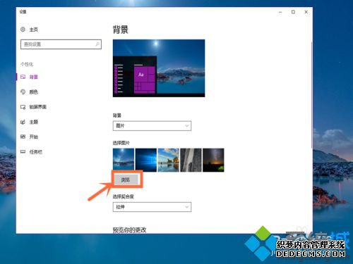Viewport: 353px width, 264px height.
Task: Open the 任务栏 taskbar settings icon
Action: pos(23,151)
